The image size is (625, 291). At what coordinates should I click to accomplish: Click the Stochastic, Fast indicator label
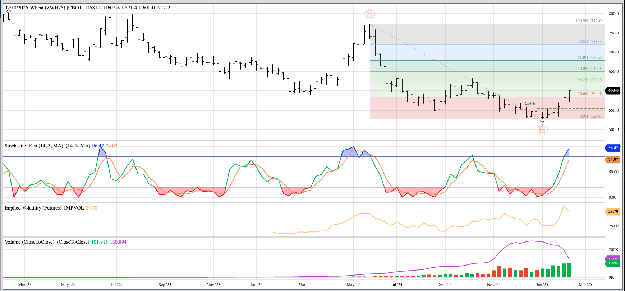[x=34, y=146]
